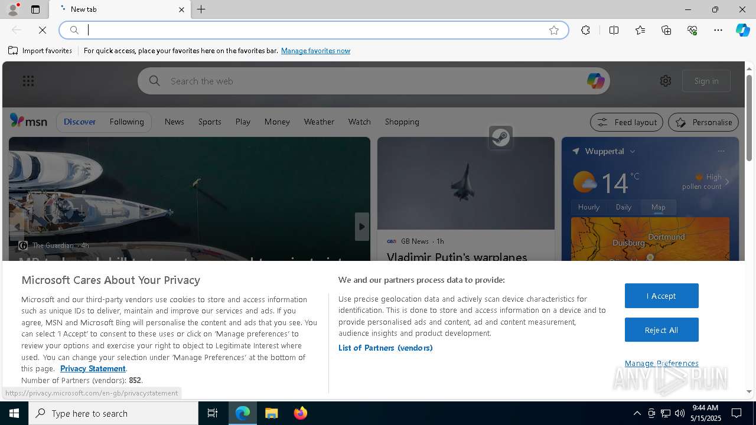This screenshot has width=756, height=425.
Task: Open the MSN app launcher grid
Action: 28,81
